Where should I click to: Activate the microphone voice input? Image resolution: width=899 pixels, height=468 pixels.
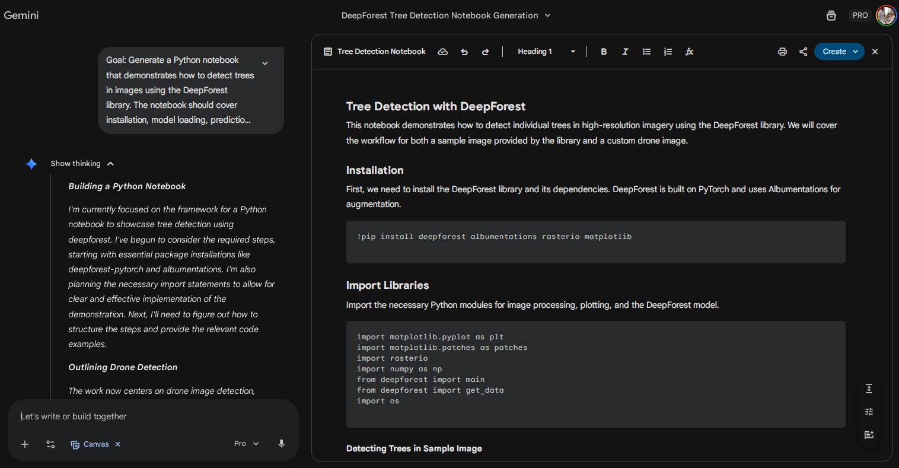point(282,444)
